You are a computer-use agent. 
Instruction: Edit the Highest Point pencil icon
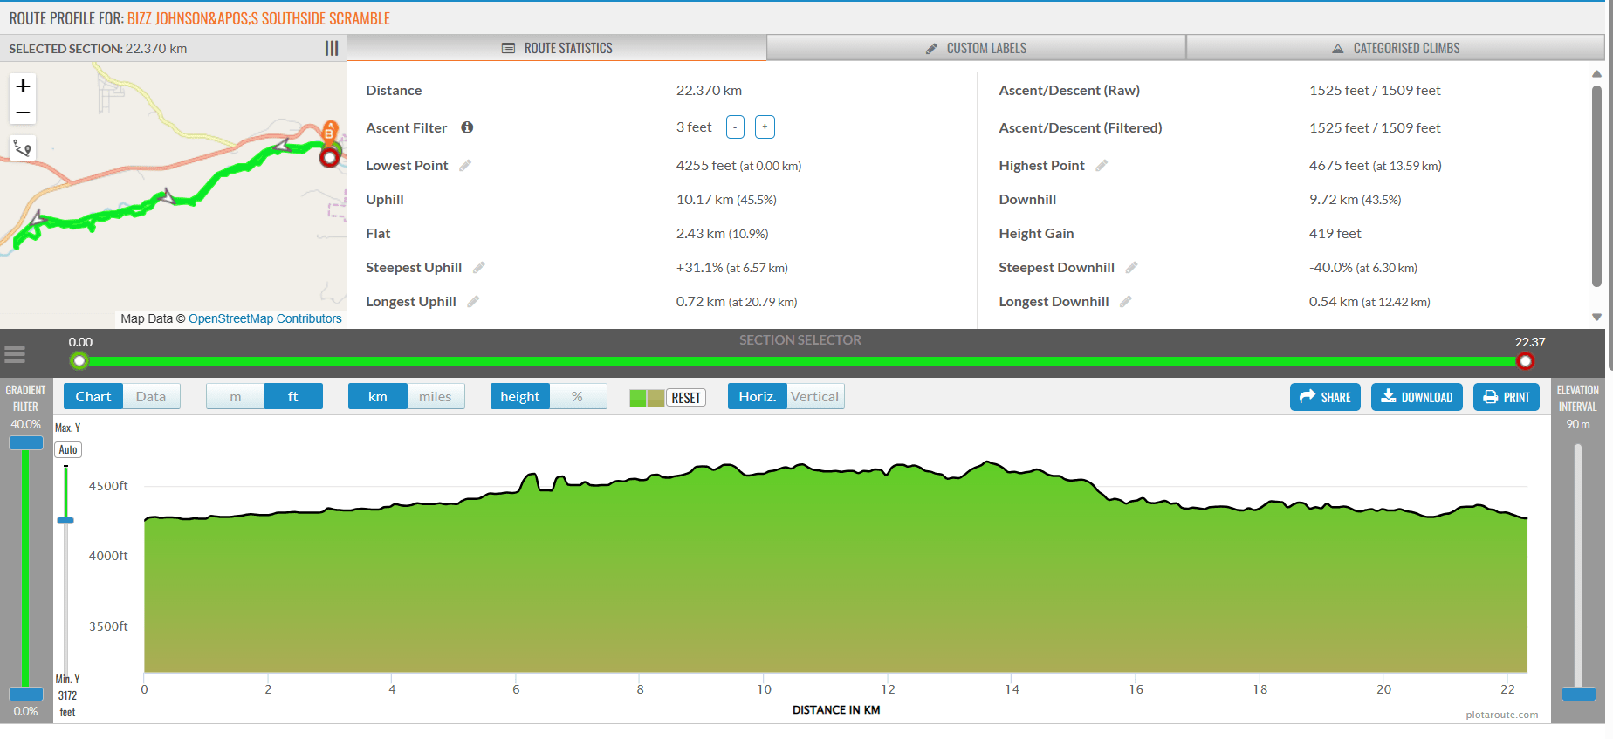pyautogui.click(x=1102, y=166)
